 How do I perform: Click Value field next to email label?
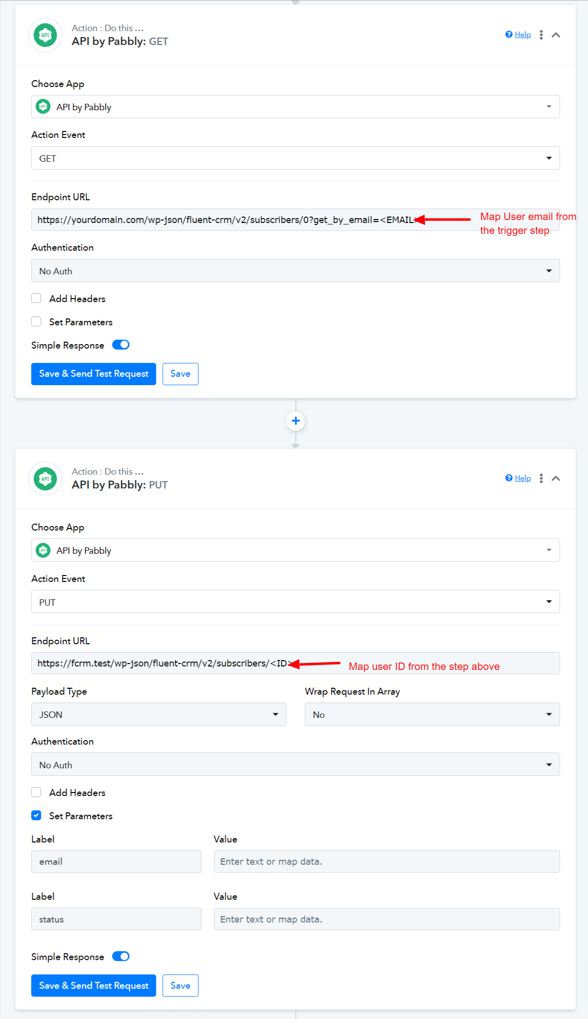point(387,862)
